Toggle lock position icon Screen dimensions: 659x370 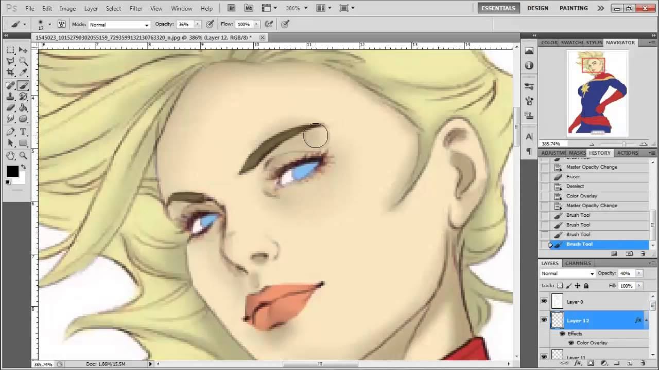(x=577, y=286)
